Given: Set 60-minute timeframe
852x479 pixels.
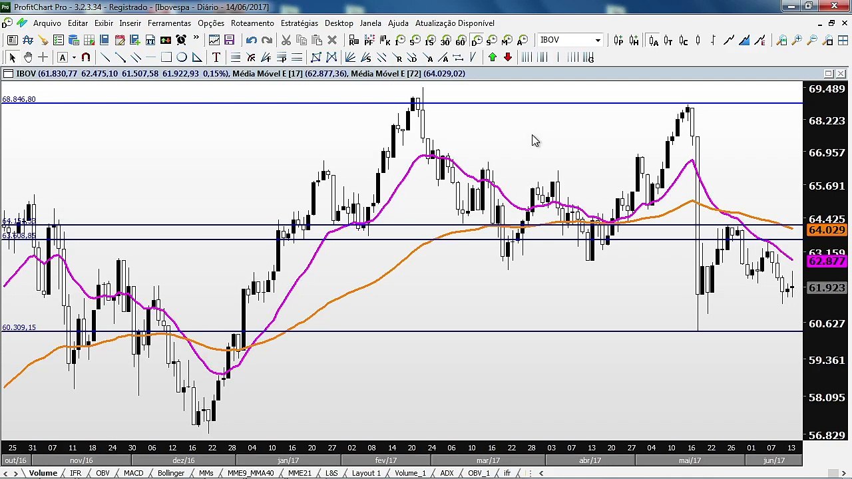Looking at the screenshot, I should (461, 40).
